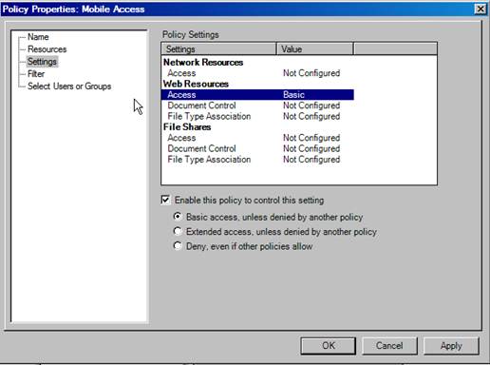Image resolution: width=490 pixels, height=365 pixels.
Task: Select Access under File Shares
Action: point(181,138)
